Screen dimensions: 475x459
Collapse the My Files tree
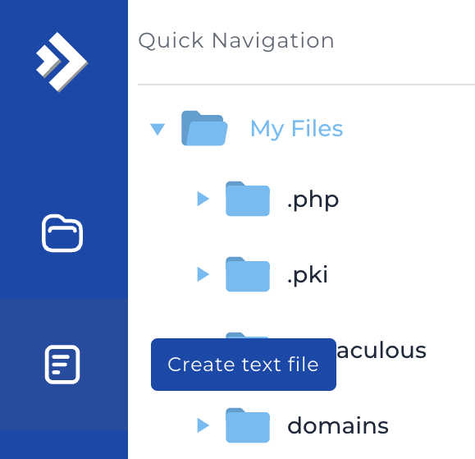point(158,129)
